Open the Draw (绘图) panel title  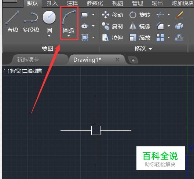48,48
